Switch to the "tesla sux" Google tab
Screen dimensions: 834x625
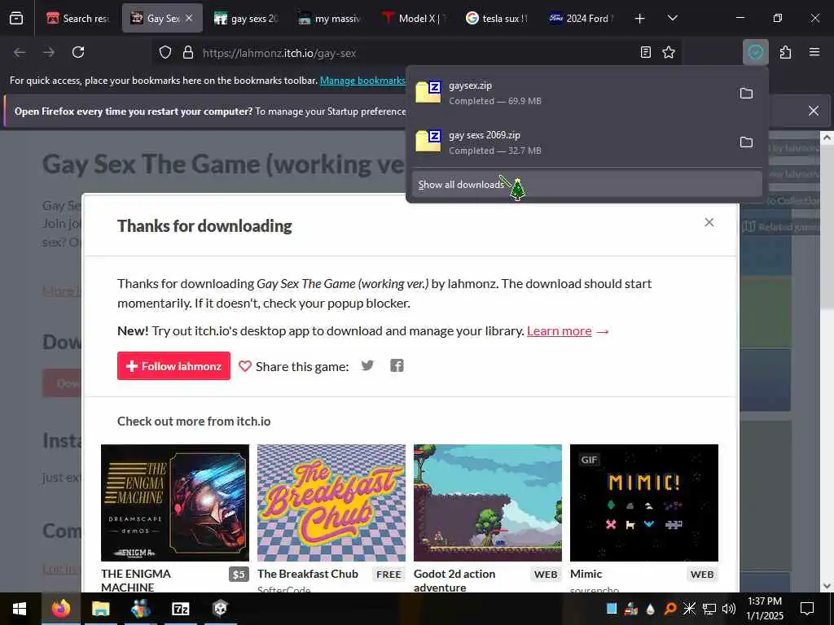point(498,19)
